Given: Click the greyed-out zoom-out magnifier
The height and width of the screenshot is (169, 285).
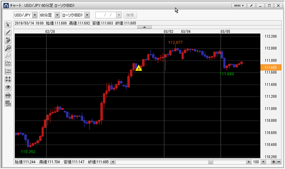Looking at the screenshot, I should 8,55.
